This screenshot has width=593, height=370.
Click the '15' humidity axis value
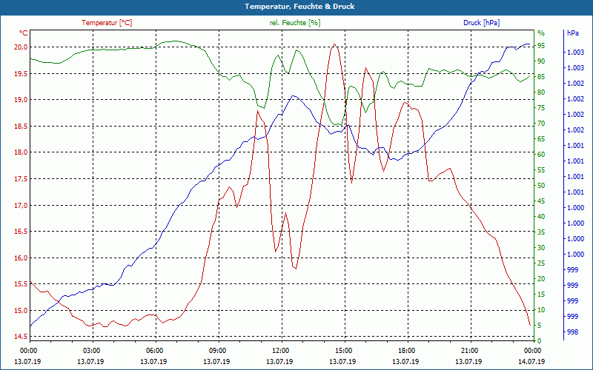click(x=541, y=295)
